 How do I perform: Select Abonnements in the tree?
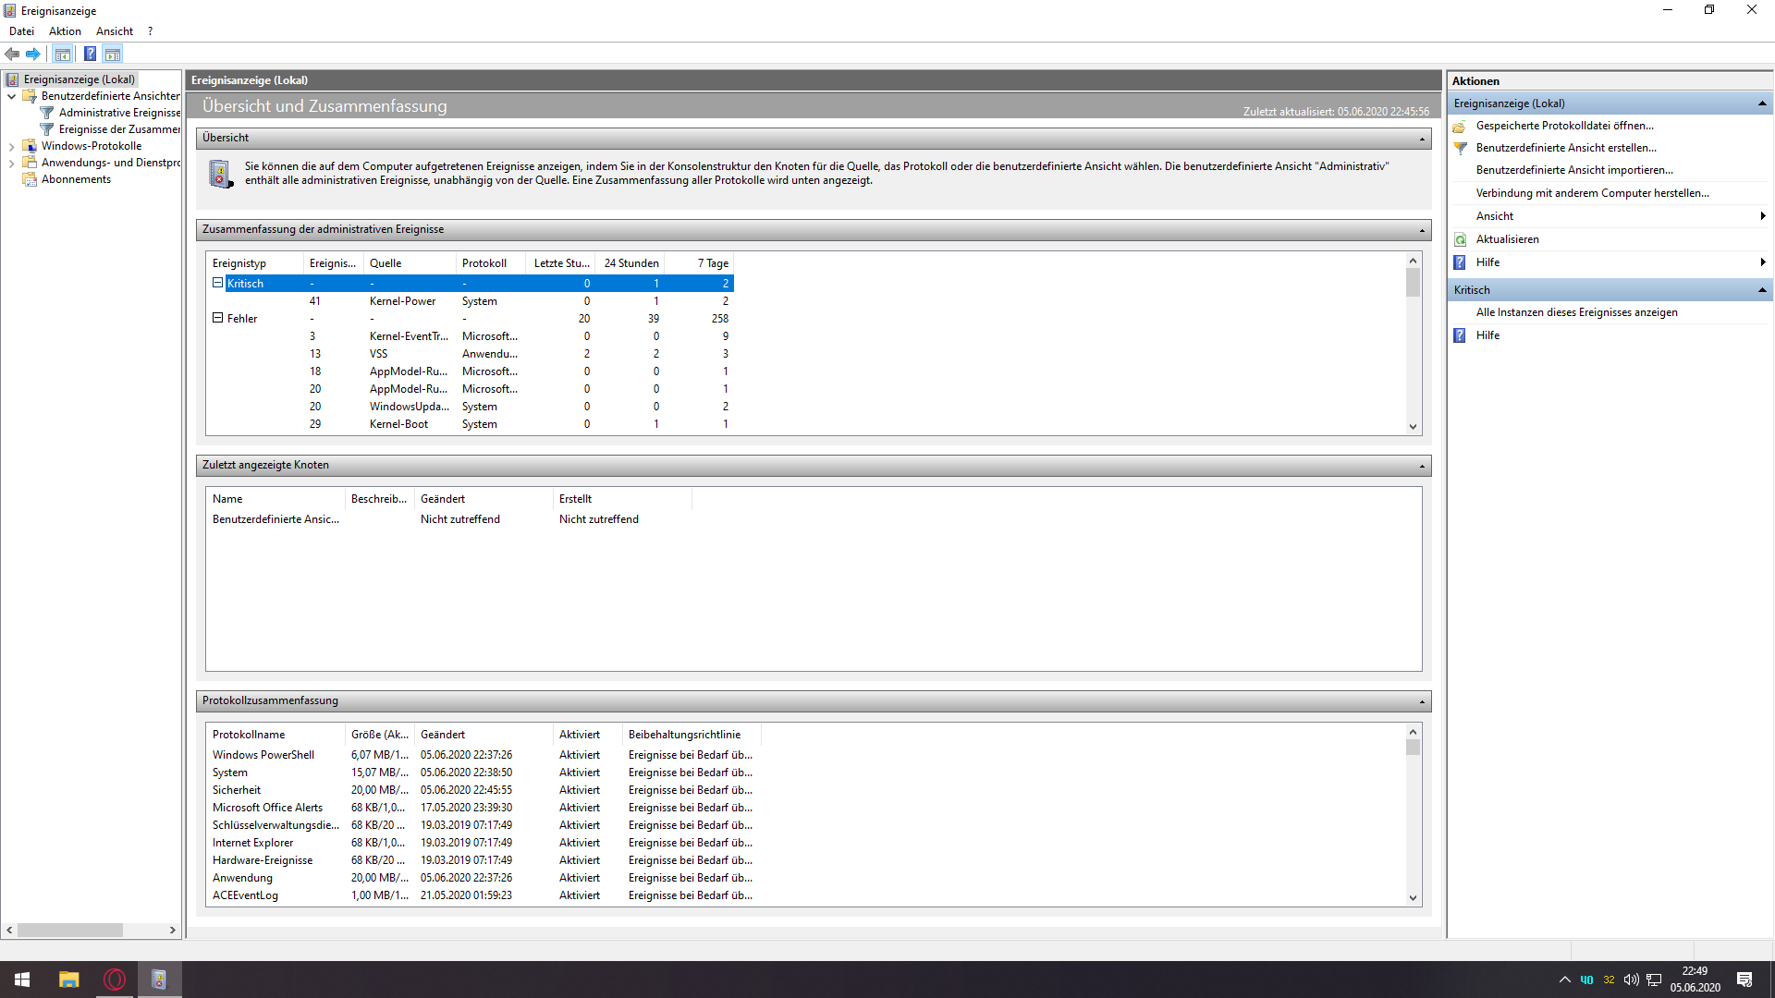[x=76, y=179]
